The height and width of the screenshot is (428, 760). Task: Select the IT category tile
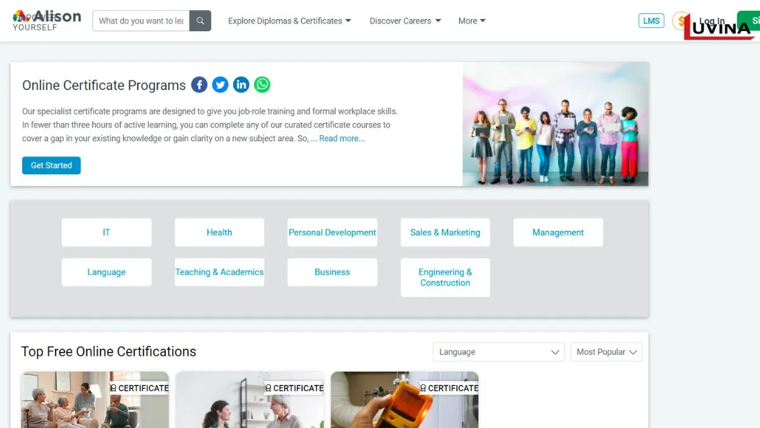coord(106,233)
